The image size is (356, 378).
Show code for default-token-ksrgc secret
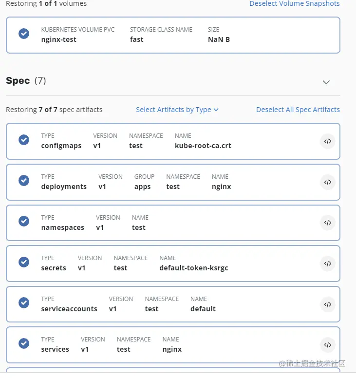click(x=328, y=264)
